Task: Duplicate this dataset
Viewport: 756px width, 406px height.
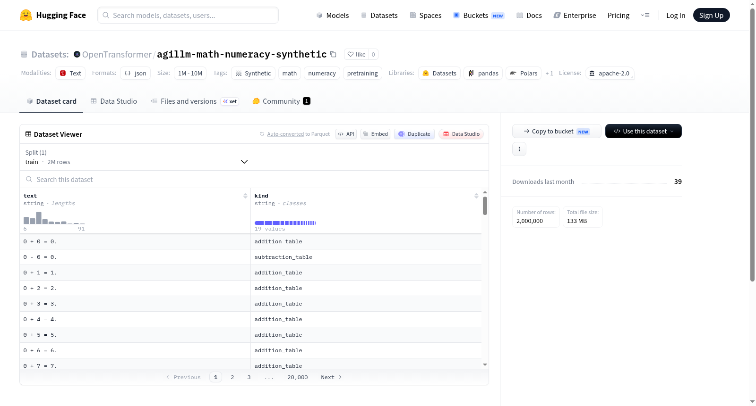Action: coord(414,134)
